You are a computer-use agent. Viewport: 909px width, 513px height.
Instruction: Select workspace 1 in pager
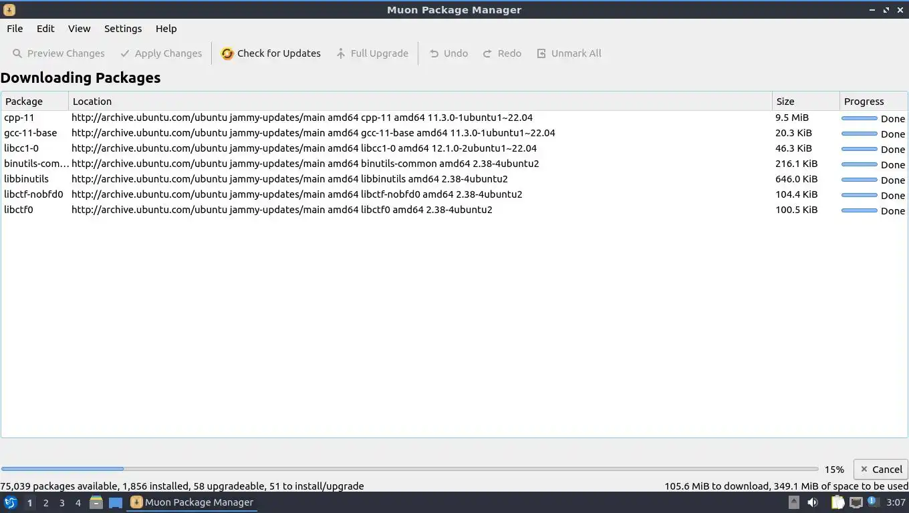click(x=29, y=502)
